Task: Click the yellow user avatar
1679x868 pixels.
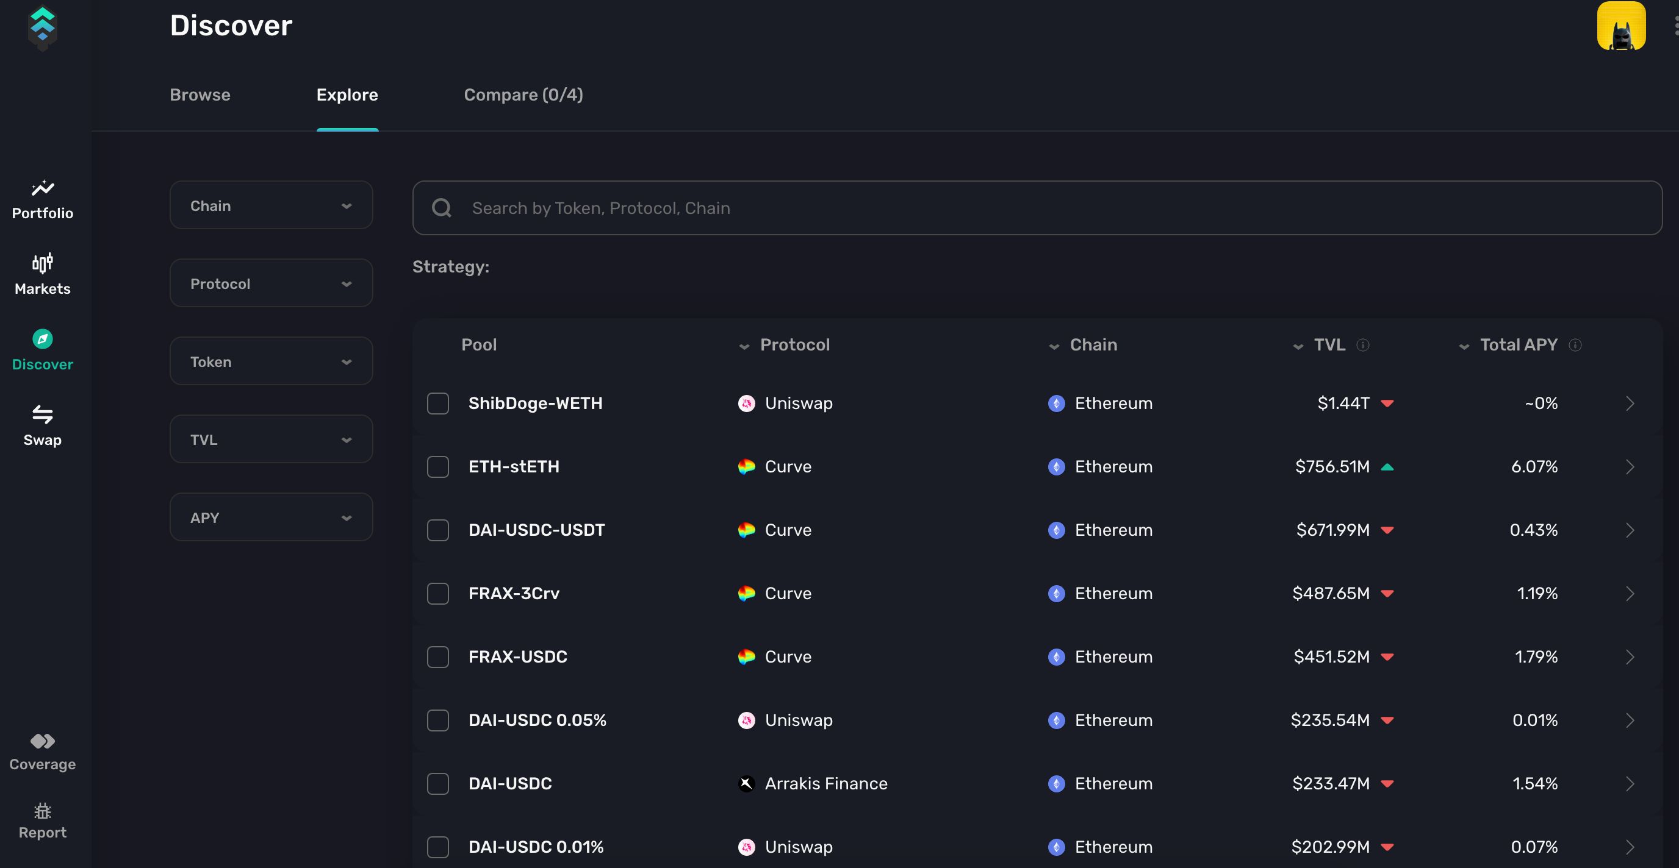Action: click(x=1620, y=26)
